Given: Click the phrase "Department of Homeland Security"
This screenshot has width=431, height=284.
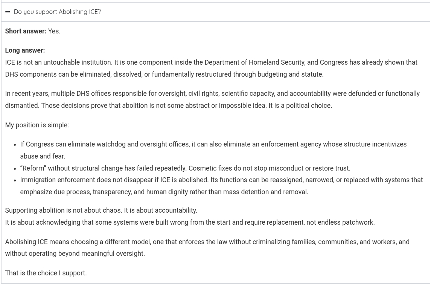Looking at the screenshot, I should [x=254, y=62].
